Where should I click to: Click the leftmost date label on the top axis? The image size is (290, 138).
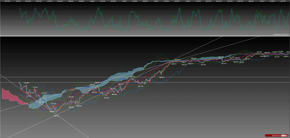(7, 1)
